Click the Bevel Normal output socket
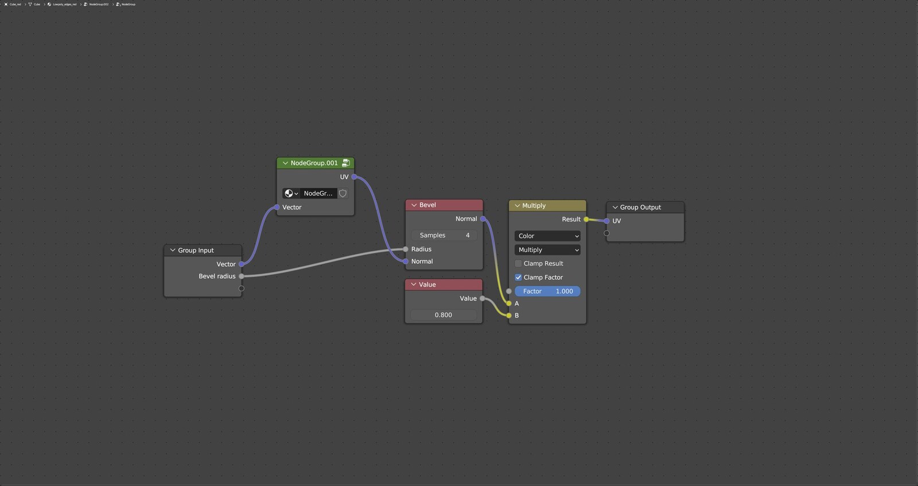 [x=483, y=219]
